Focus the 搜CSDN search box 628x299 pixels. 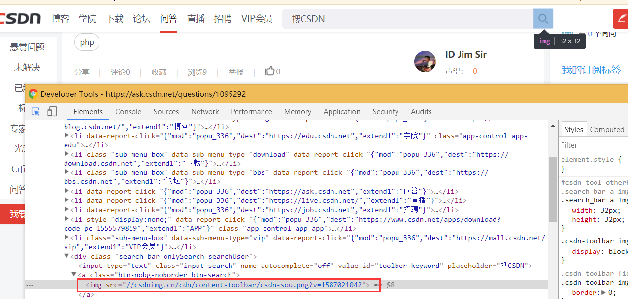point(408,19)
